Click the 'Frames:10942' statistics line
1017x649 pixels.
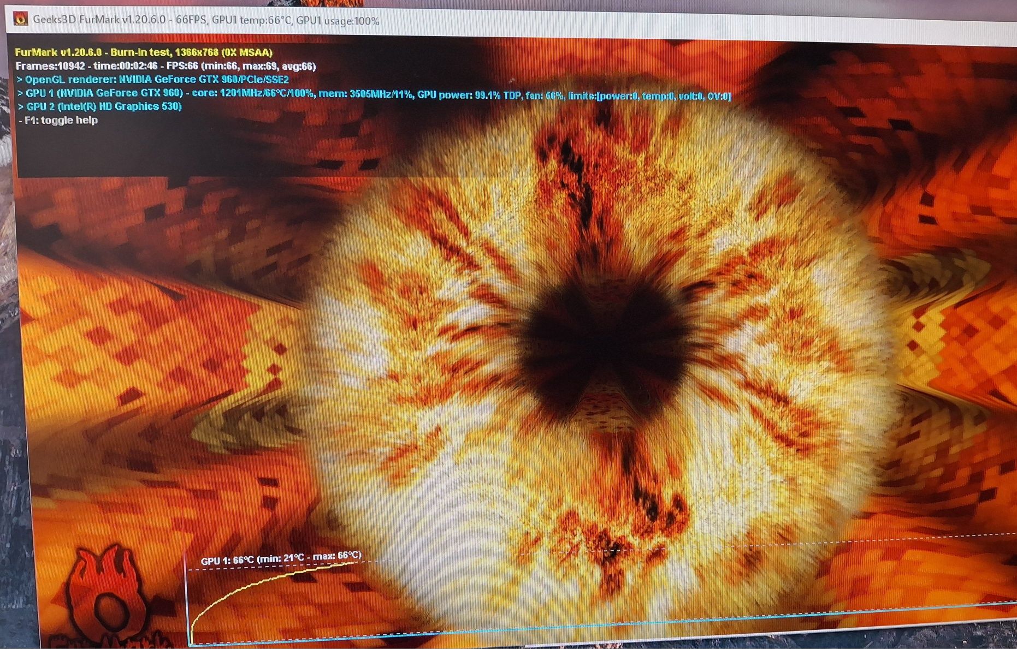(x=165, y=66)
